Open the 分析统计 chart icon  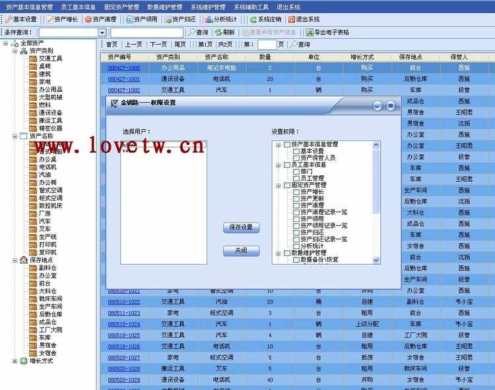(209, 20)
